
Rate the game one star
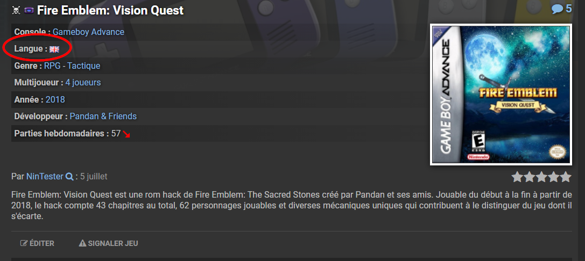tap(517, 177)
